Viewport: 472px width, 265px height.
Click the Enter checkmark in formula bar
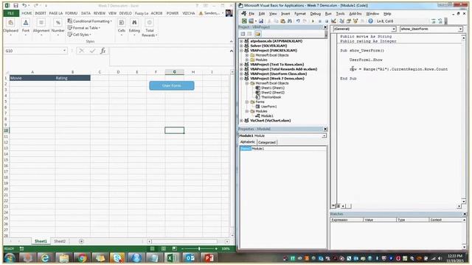pyautogui.click(x=92, y=51)
